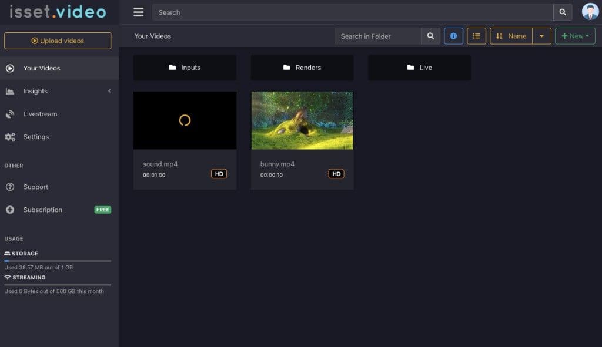Click the Live folder icon
The height and width of the screenshot is (347, 602).
410,68
